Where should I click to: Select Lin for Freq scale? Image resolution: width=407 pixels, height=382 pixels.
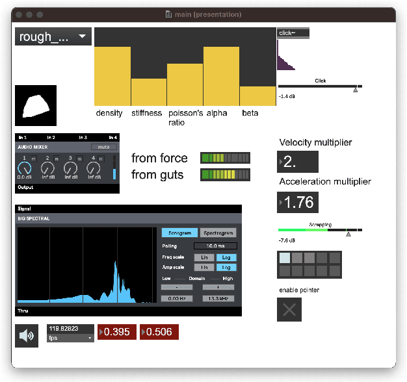(x=204, y=257)
